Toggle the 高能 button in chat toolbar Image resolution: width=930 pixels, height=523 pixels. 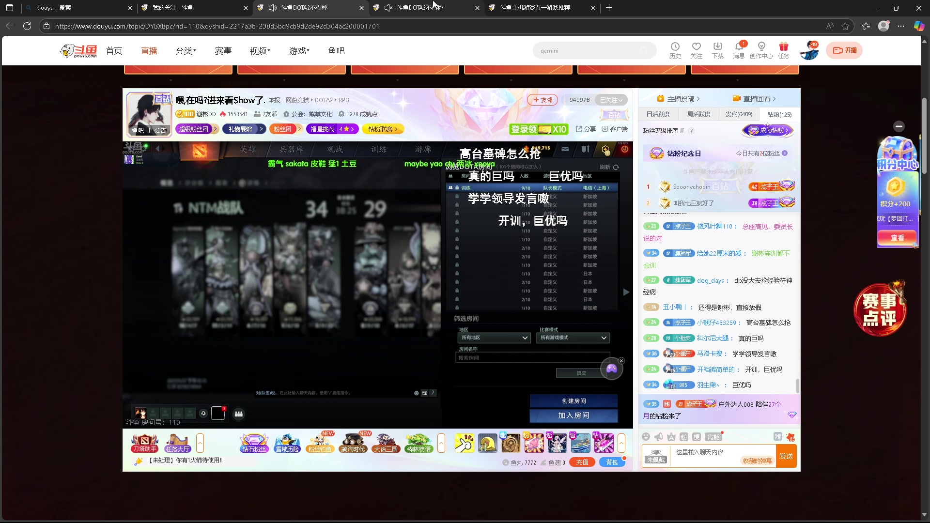pyautogui.click(x=713, y=437)
